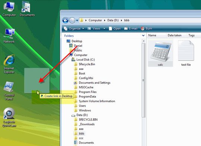
Task: Launch the Logitech QuickCam shortcut
Action: pos(9,117)
